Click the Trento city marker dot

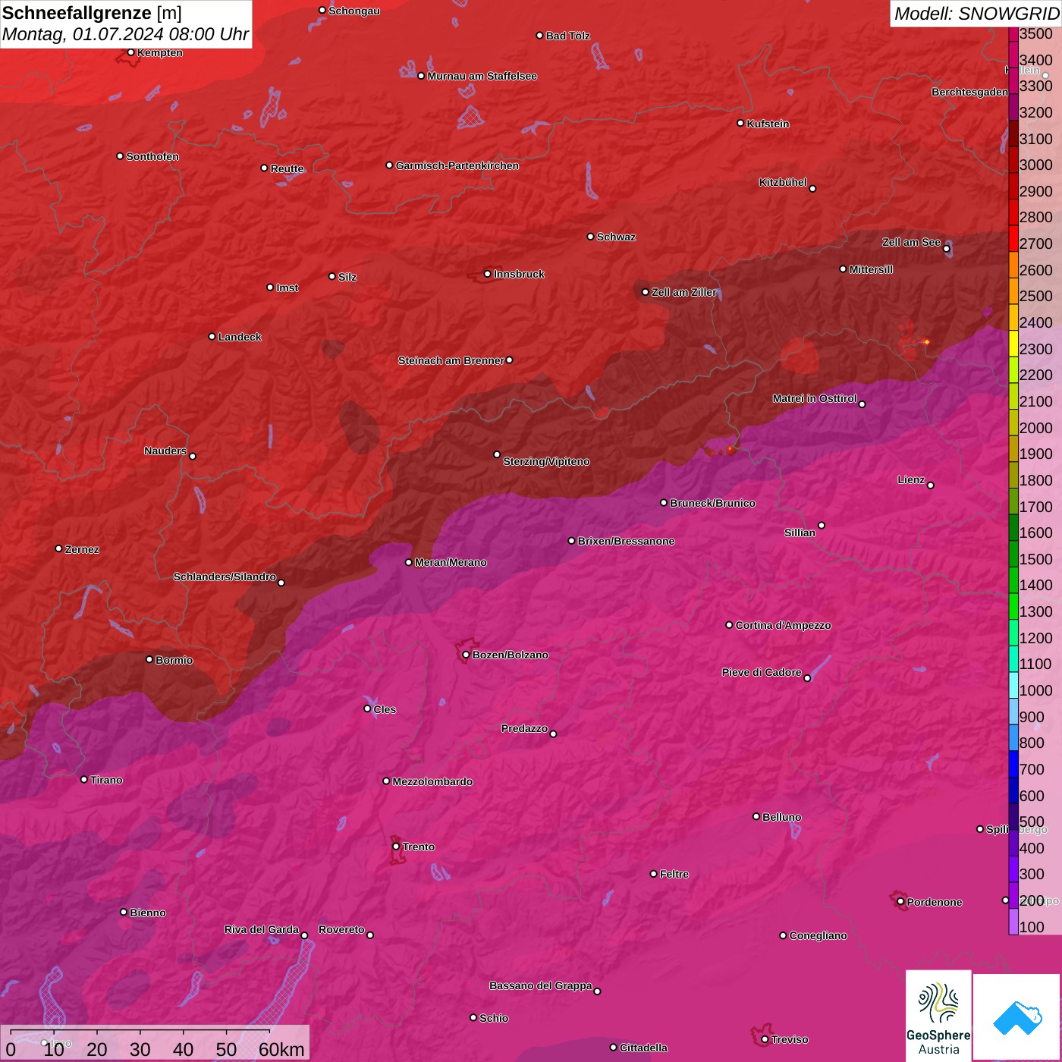point(396,847)
